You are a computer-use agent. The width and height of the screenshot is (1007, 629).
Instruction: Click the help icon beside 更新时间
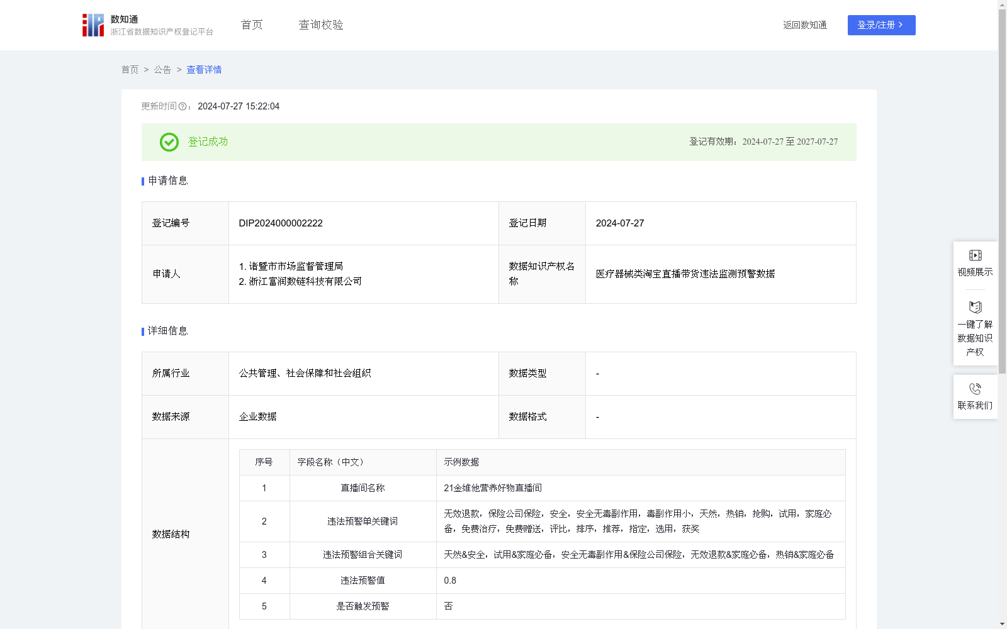[x=183, y=107]
